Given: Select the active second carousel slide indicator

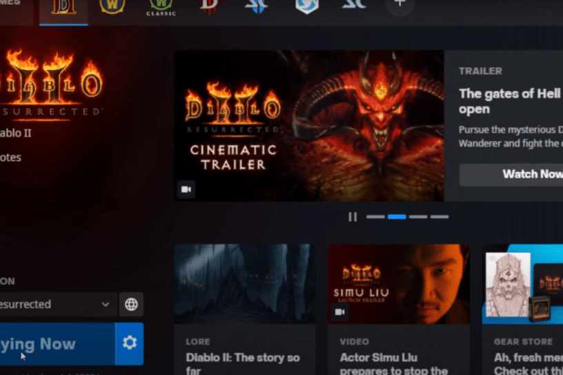Looking at the screenshot, I should pos(397,217).
